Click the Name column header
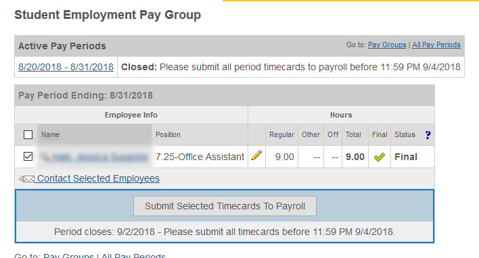 tap(51, 134)
